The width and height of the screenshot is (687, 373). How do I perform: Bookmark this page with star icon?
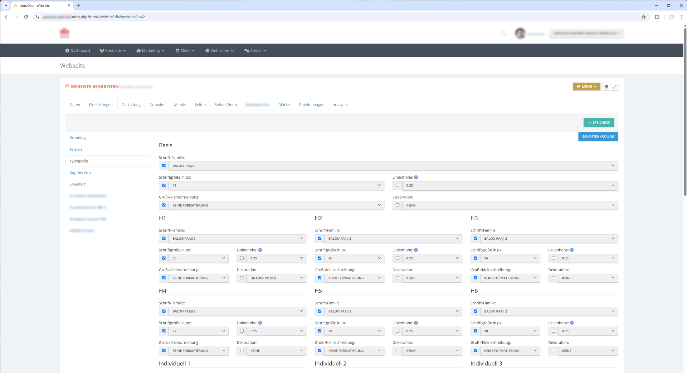[x=644, y=17]
